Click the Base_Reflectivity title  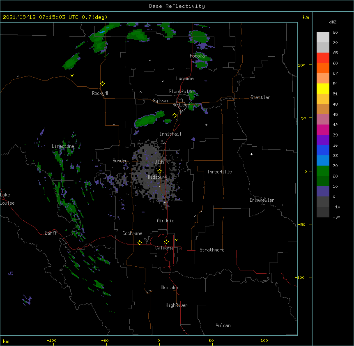[177, 6]
